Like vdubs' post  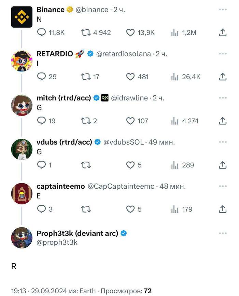pos(130,165)
